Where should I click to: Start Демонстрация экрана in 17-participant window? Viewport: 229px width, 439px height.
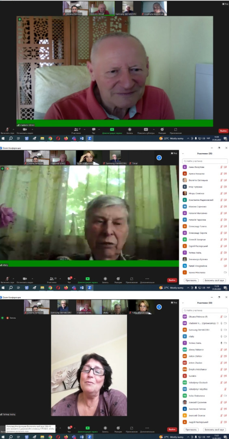click(x=112, y=130)
